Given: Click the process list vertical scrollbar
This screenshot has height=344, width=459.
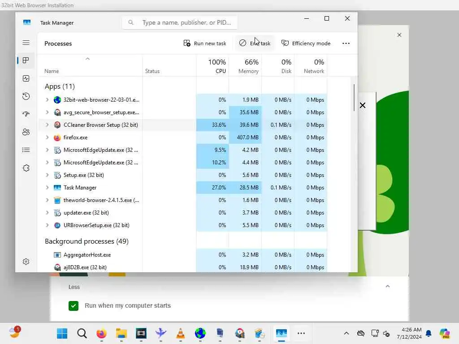Looking at the screenshot, I should [354, 98].
